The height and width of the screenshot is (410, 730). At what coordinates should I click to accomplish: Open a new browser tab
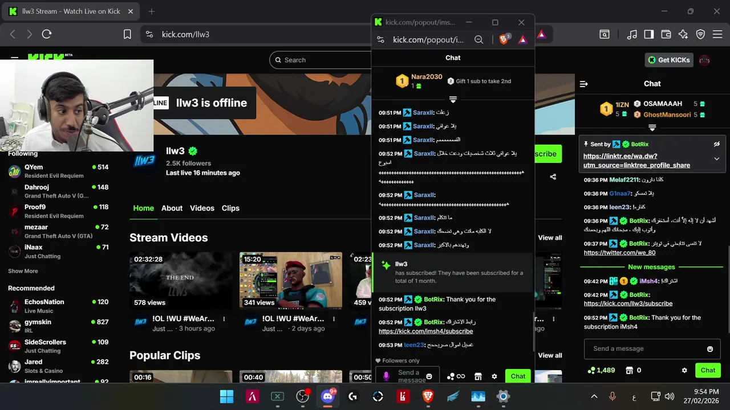[x=152, y=11]
